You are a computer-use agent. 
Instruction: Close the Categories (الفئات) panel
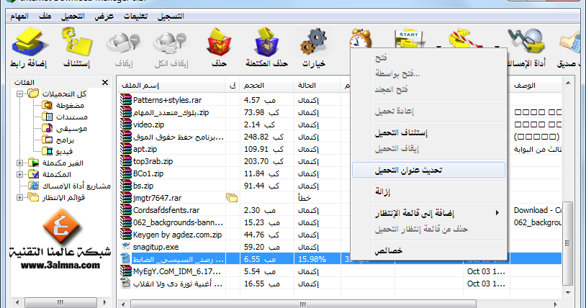click(x=105, y=82)
